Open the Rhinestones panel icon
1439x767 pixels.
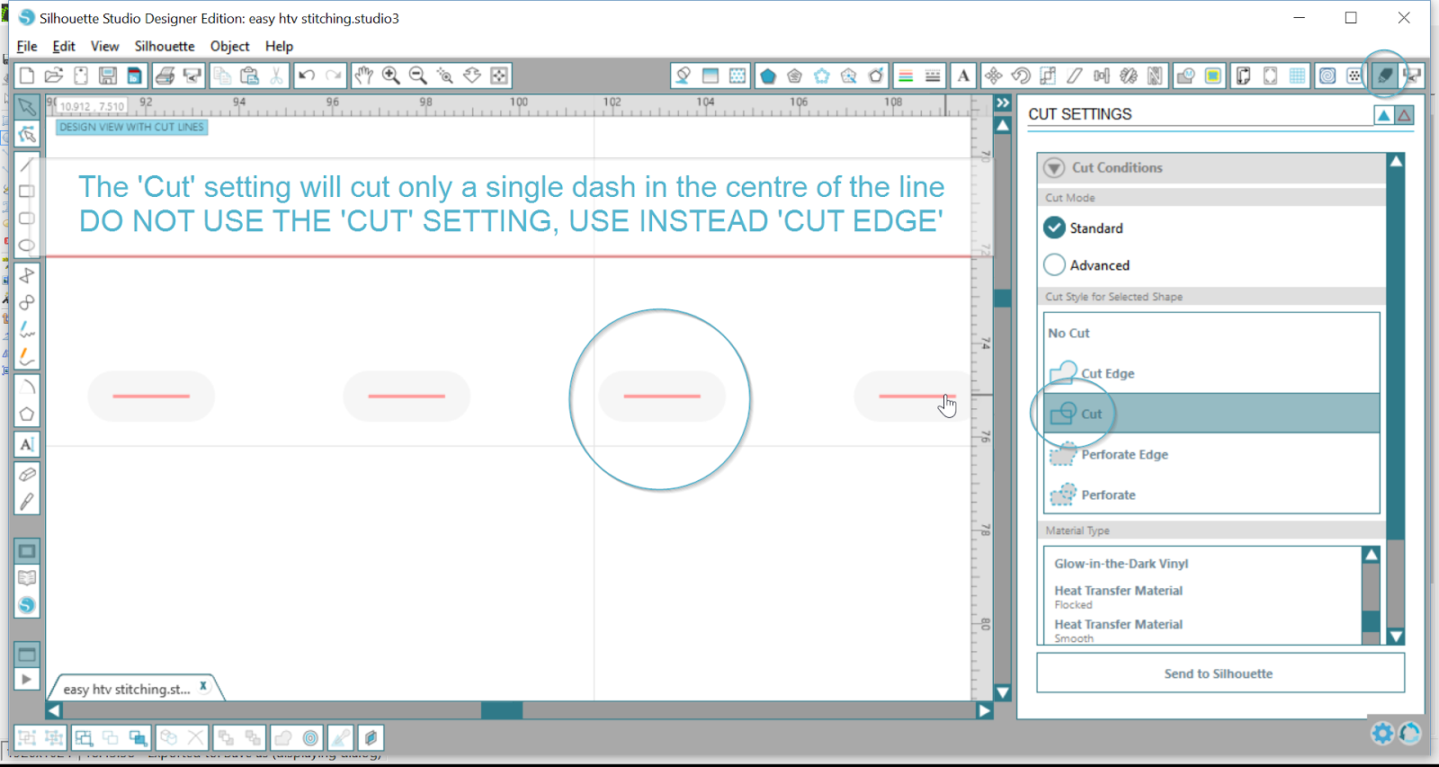tap(1354, 76)
